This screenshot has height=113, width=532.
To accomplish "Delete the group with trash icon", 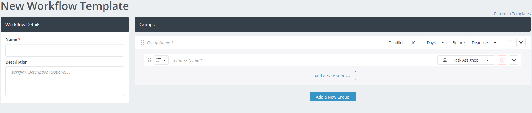I will pyautogui.click(x=509, y=42).
